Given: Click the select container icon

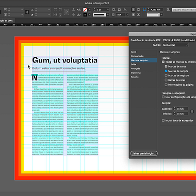Looking at the screenshot, I should [x=74, y=10].
